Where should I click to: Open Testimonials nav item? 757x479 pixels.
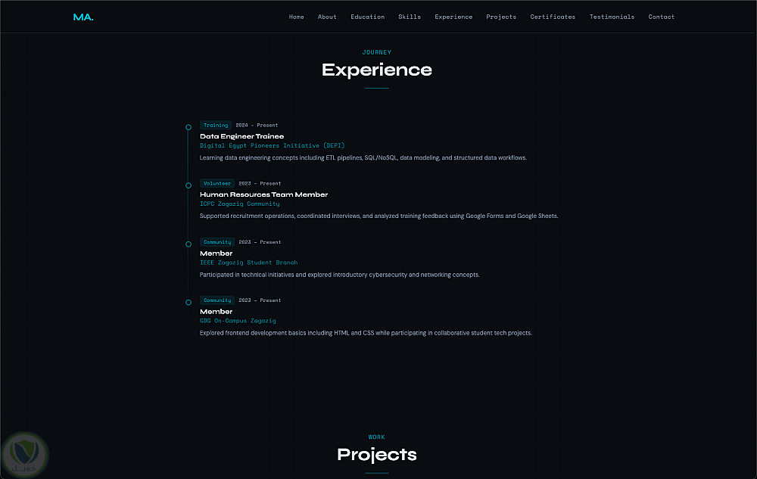pos(612,17)
